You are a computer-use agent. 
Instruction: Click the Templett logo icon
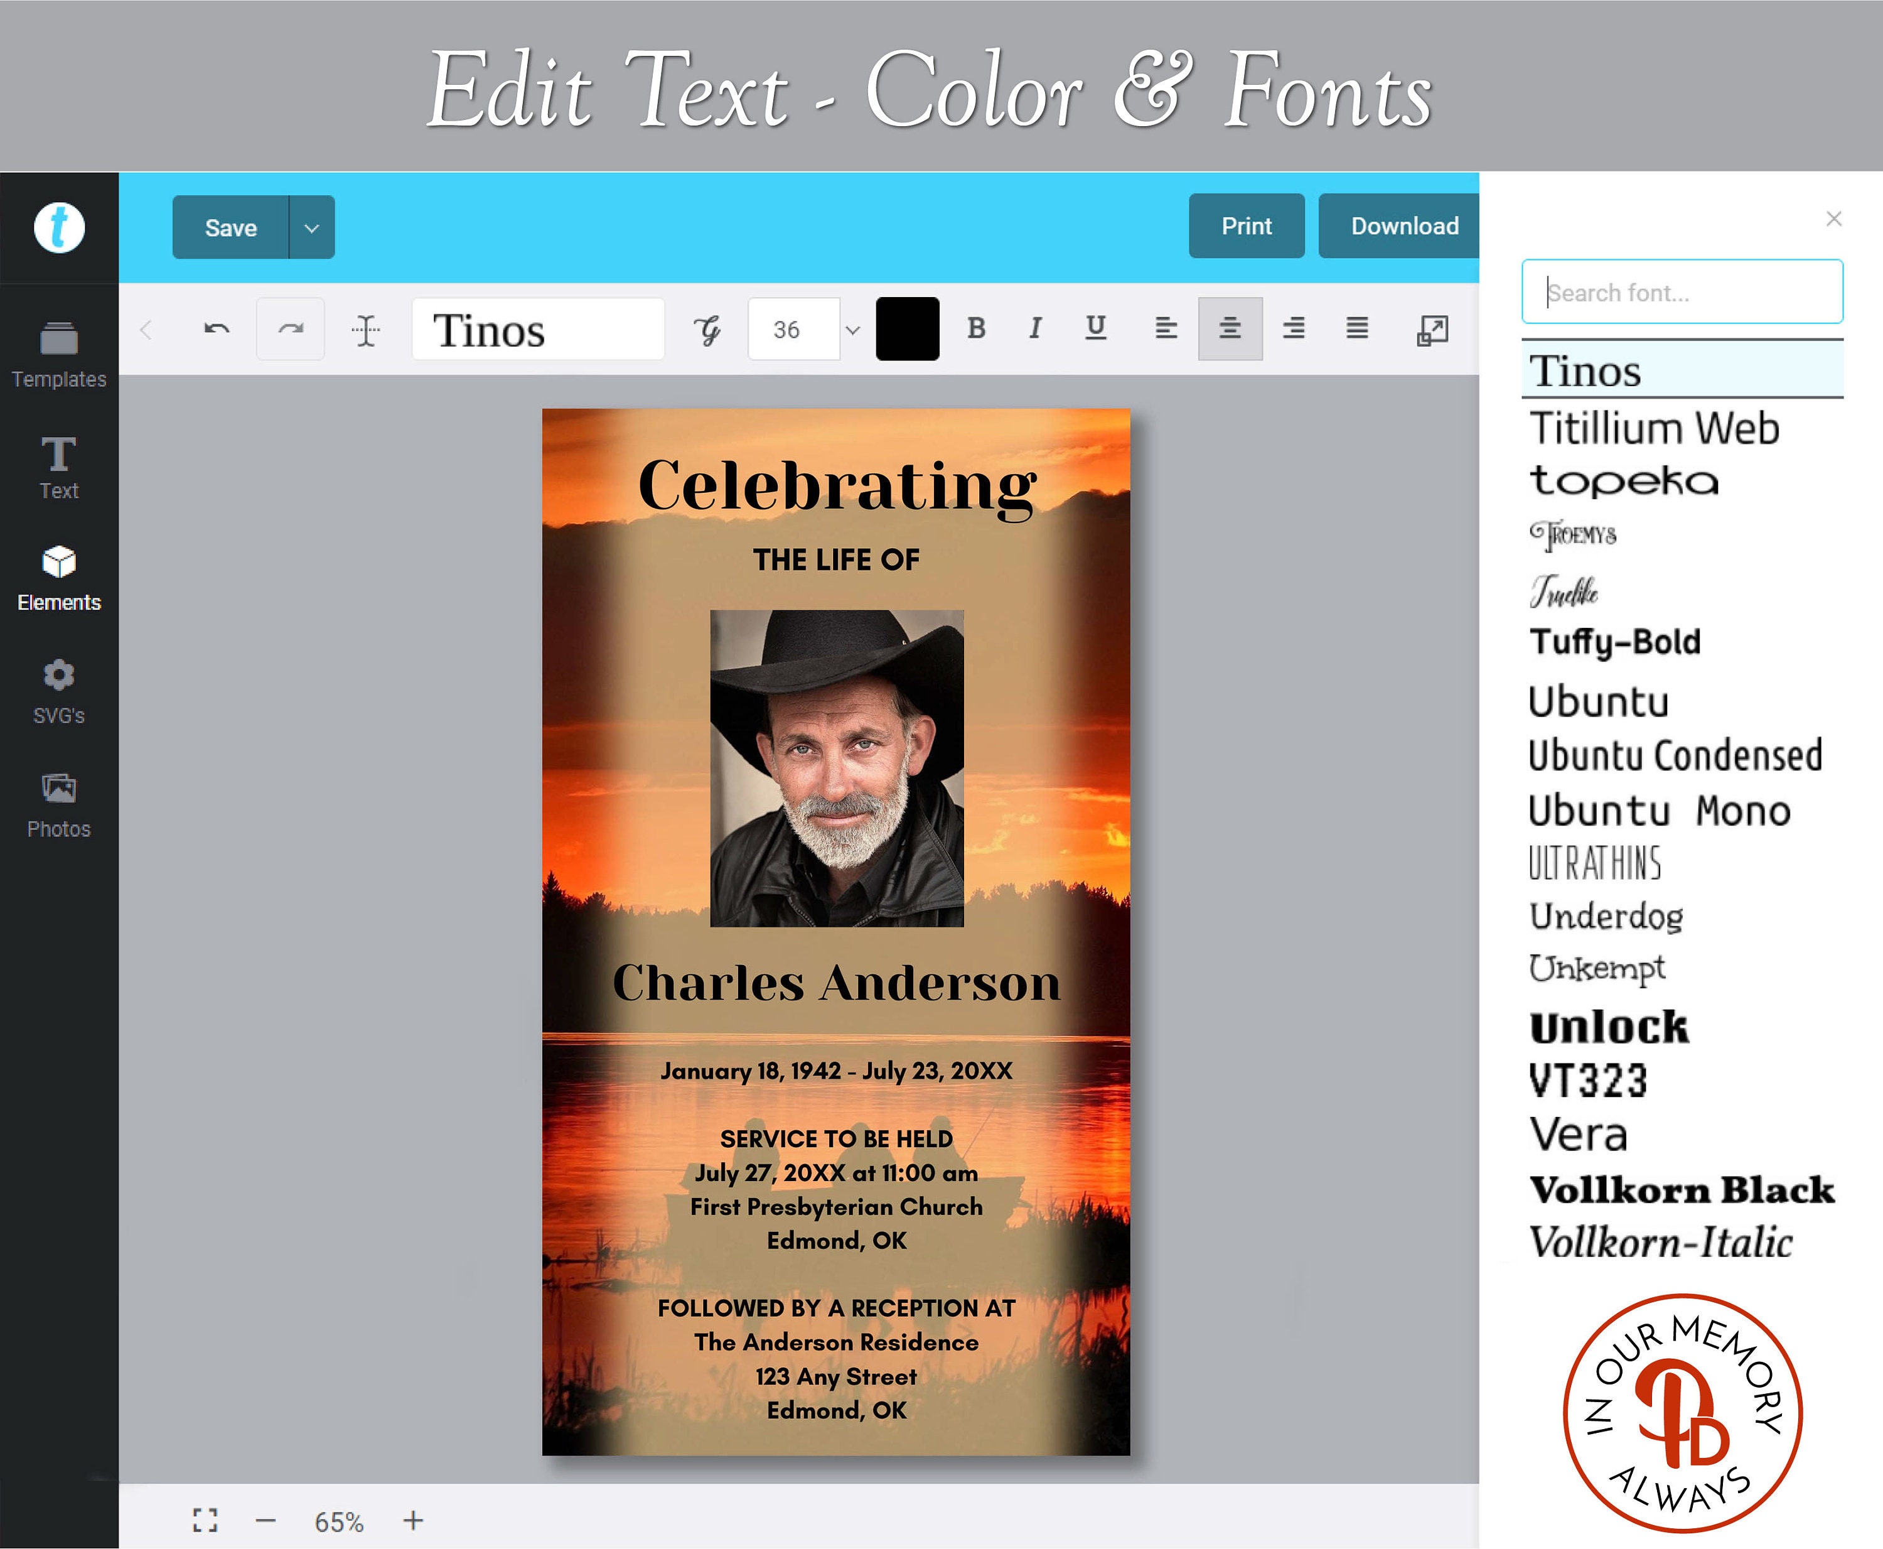[x=59, y=227]
